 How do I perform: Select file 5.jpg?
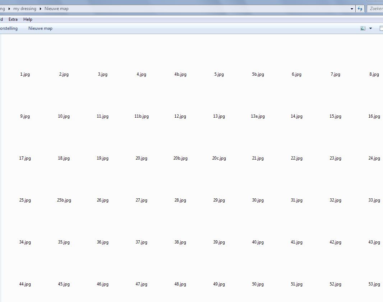coord(219,74)
